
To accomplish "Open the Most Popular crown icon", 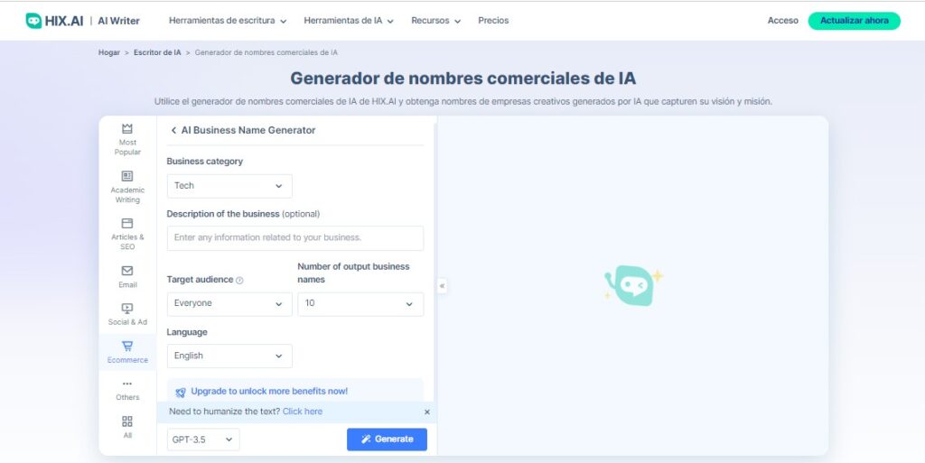I will tap(127, 128).
